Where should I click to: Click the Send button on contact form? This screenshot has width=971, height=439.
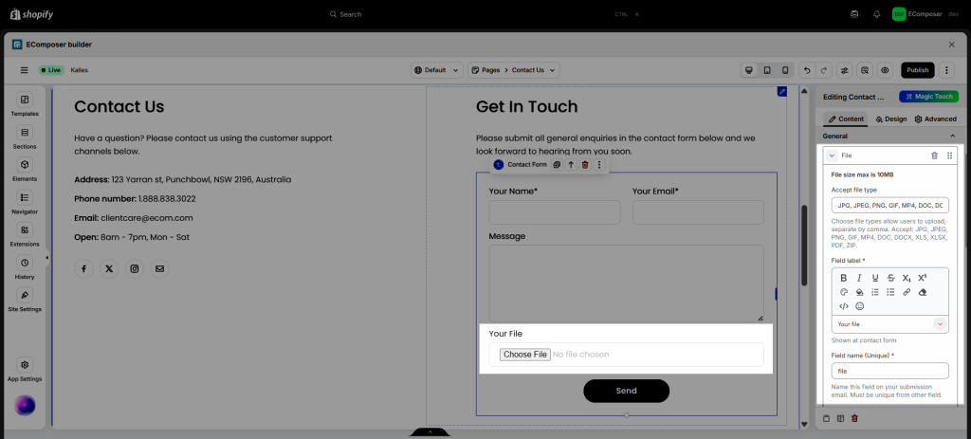[x=626, y=391]
